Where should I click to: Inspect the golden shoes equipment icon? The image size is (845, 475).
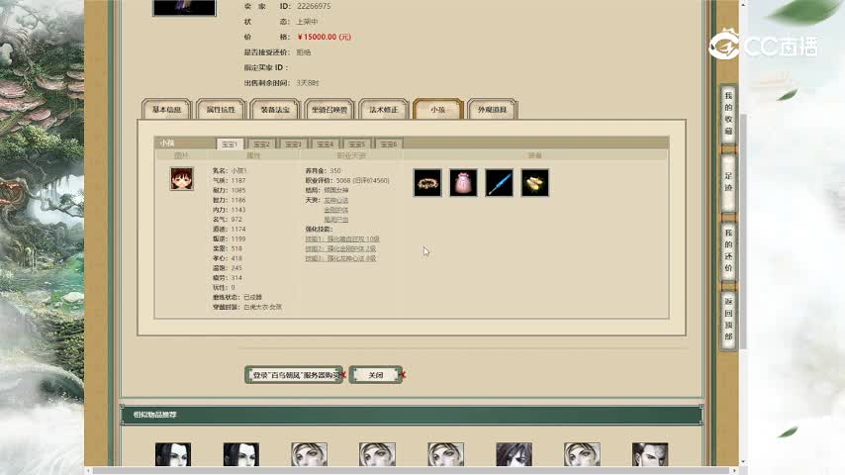coord(535,183)
